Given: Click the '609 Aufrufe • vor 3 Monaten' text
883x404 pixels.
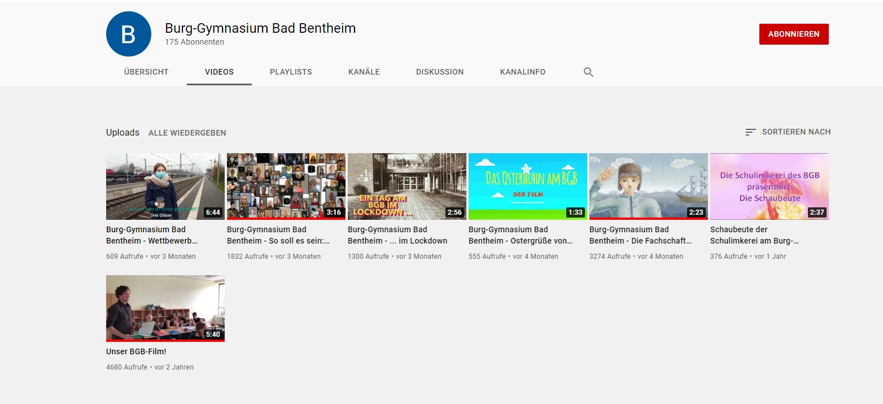Looking at the screenshot, I should point(151,257).
